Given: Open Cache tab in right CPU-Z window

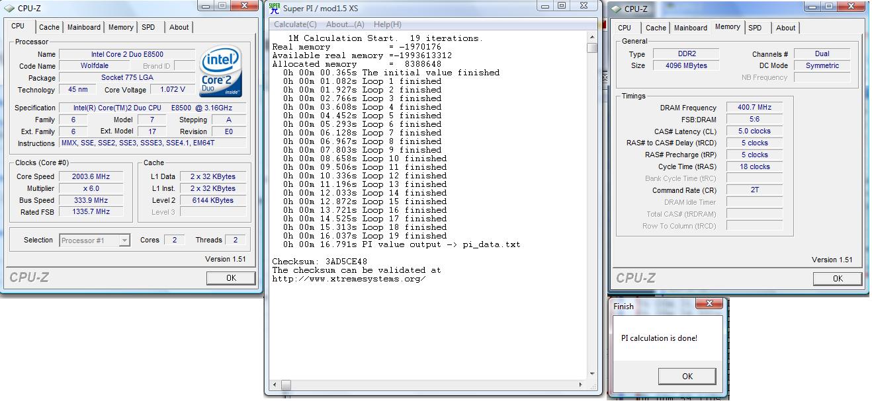Looking at the screenshot, I should pos(656,28).
